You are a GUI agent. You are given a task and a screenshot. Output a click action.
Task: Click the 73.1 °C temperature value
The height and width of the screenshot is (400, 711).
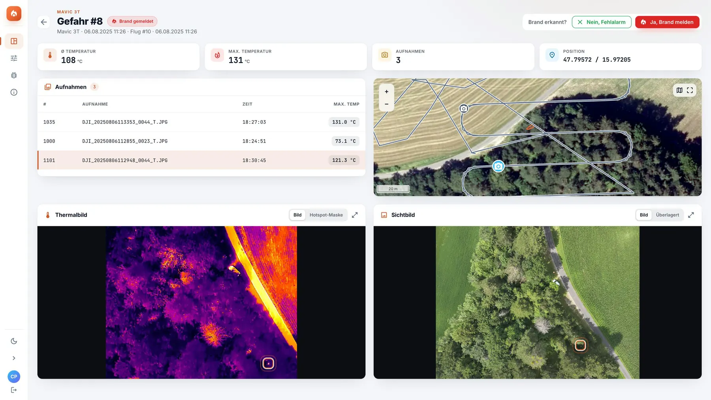click(x=345, y=141)
